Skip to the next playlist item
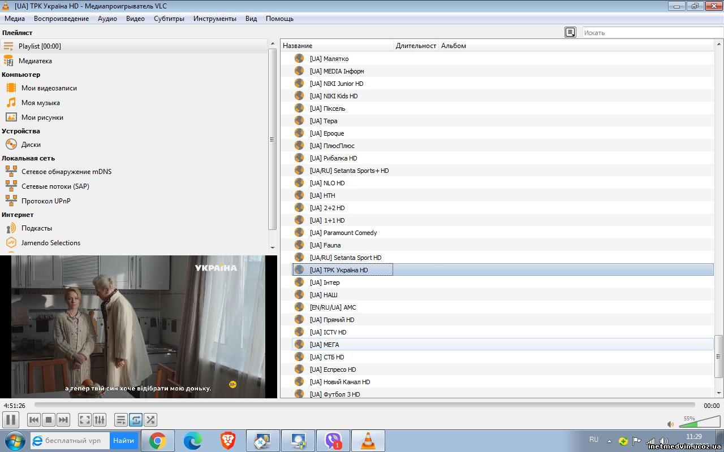This screenshot has width=724, height=452. click(x=63, y=420)
